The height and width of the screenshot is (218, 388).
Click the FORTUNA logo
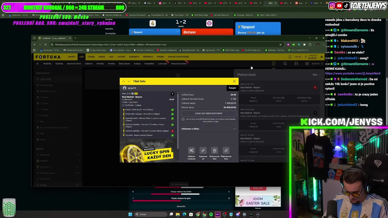[x=48, y=57]
